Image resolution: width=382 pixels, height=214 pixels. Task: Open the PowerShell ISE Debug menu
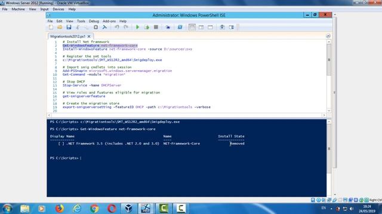click(94, 21)
